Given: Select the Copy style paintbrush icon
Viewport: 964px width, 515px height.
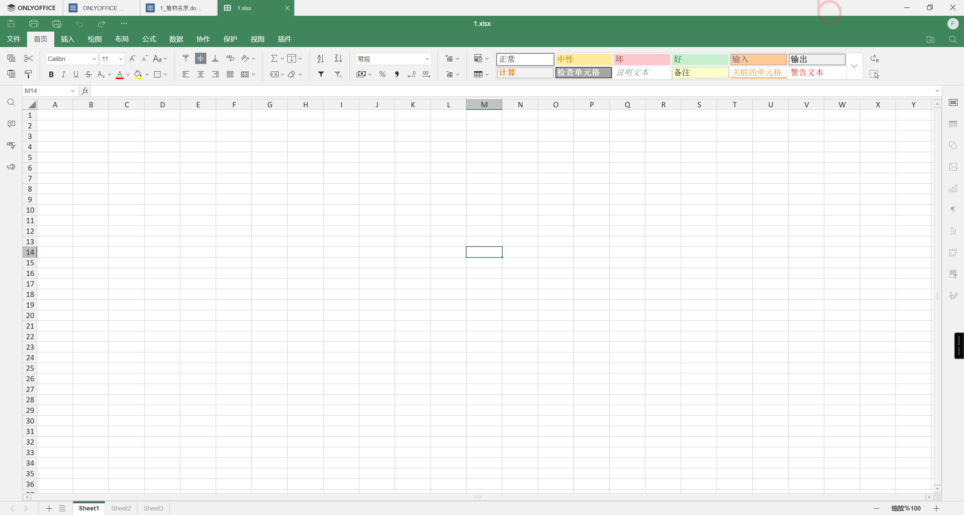Looking at the screenshot, I should 29,74.
